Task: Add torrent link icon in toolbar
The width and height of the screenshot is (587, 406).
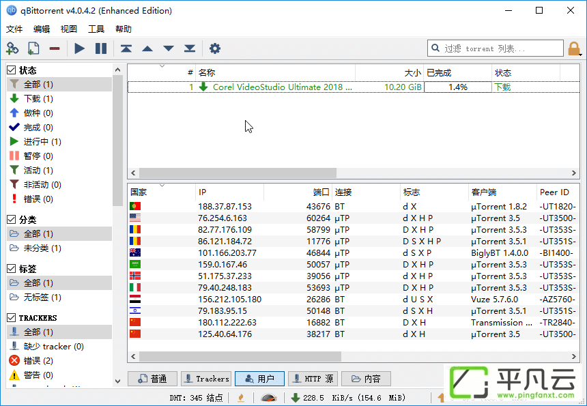Action: tap(12, 48)
